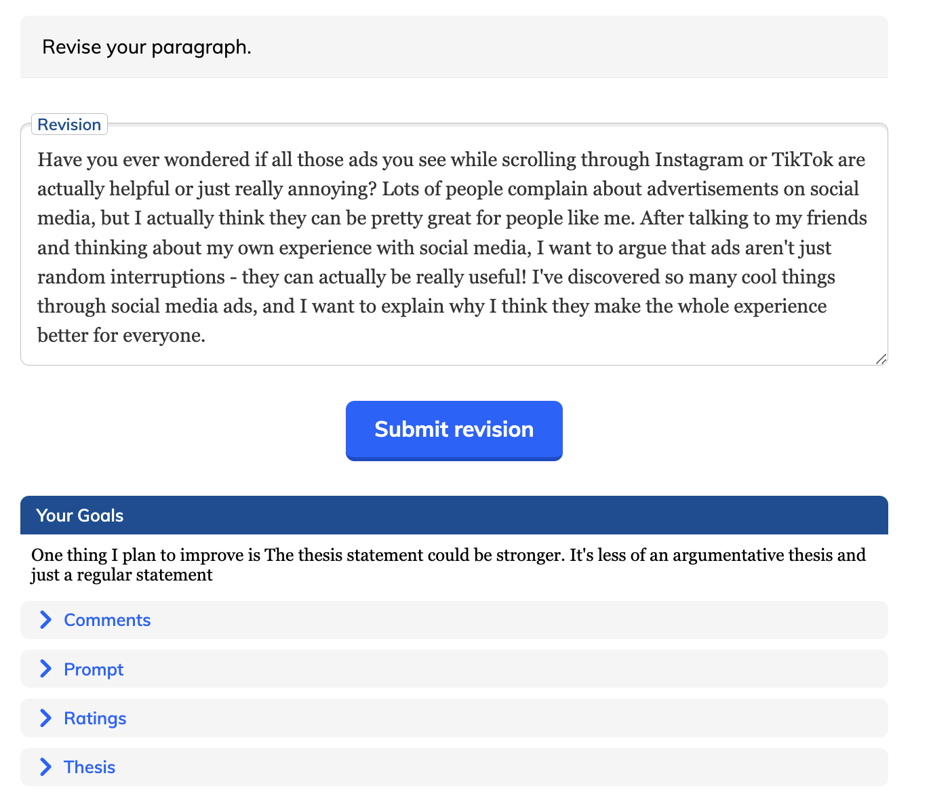933x803 pixels.
Task: Expand the Comments section
Action: 106,619
